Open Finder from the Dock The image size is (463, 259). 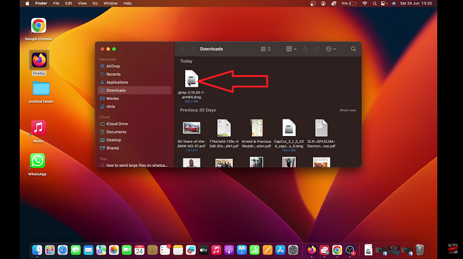pyautogui.click(x=37, y=250)
